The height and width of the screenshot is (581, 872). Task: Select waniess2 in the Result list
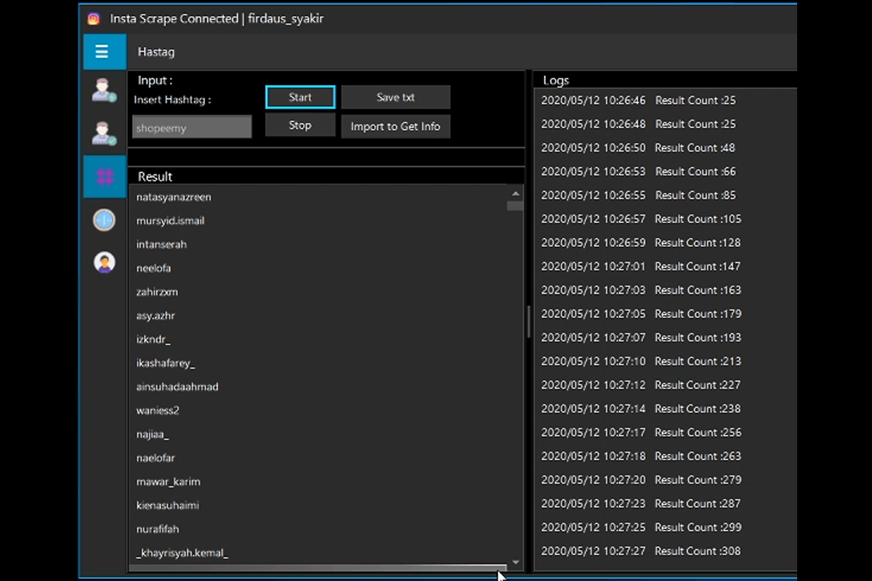(158, 410)
